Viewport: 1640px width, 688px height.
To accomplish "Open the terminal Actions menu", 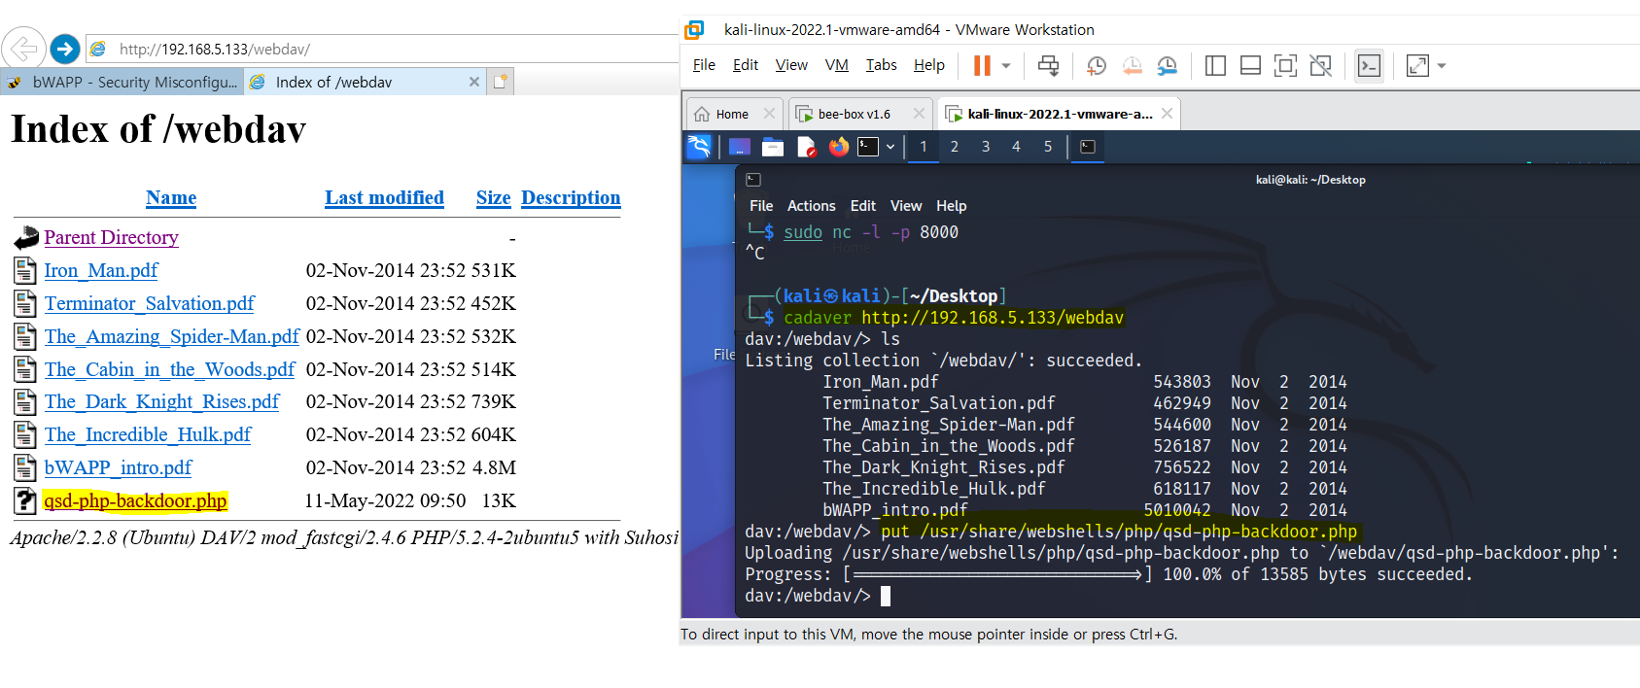I will click(811, 206).
